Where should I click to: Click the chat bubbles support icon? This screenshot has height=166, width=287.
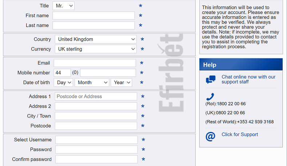(x=211, y=79)
